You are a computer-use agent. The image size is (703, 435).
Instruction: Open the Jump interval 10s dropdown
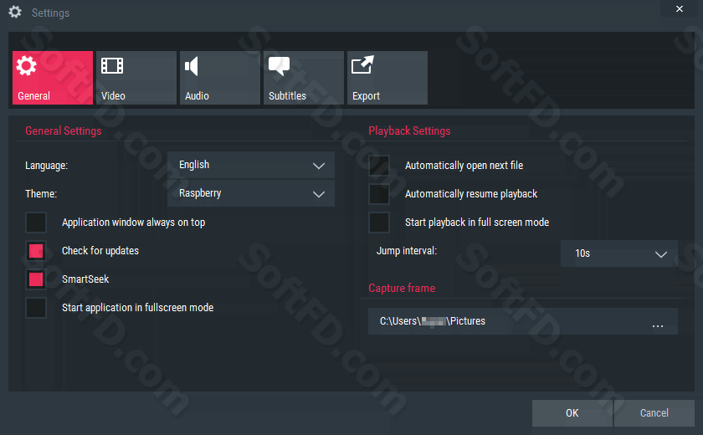pos(619,253)
